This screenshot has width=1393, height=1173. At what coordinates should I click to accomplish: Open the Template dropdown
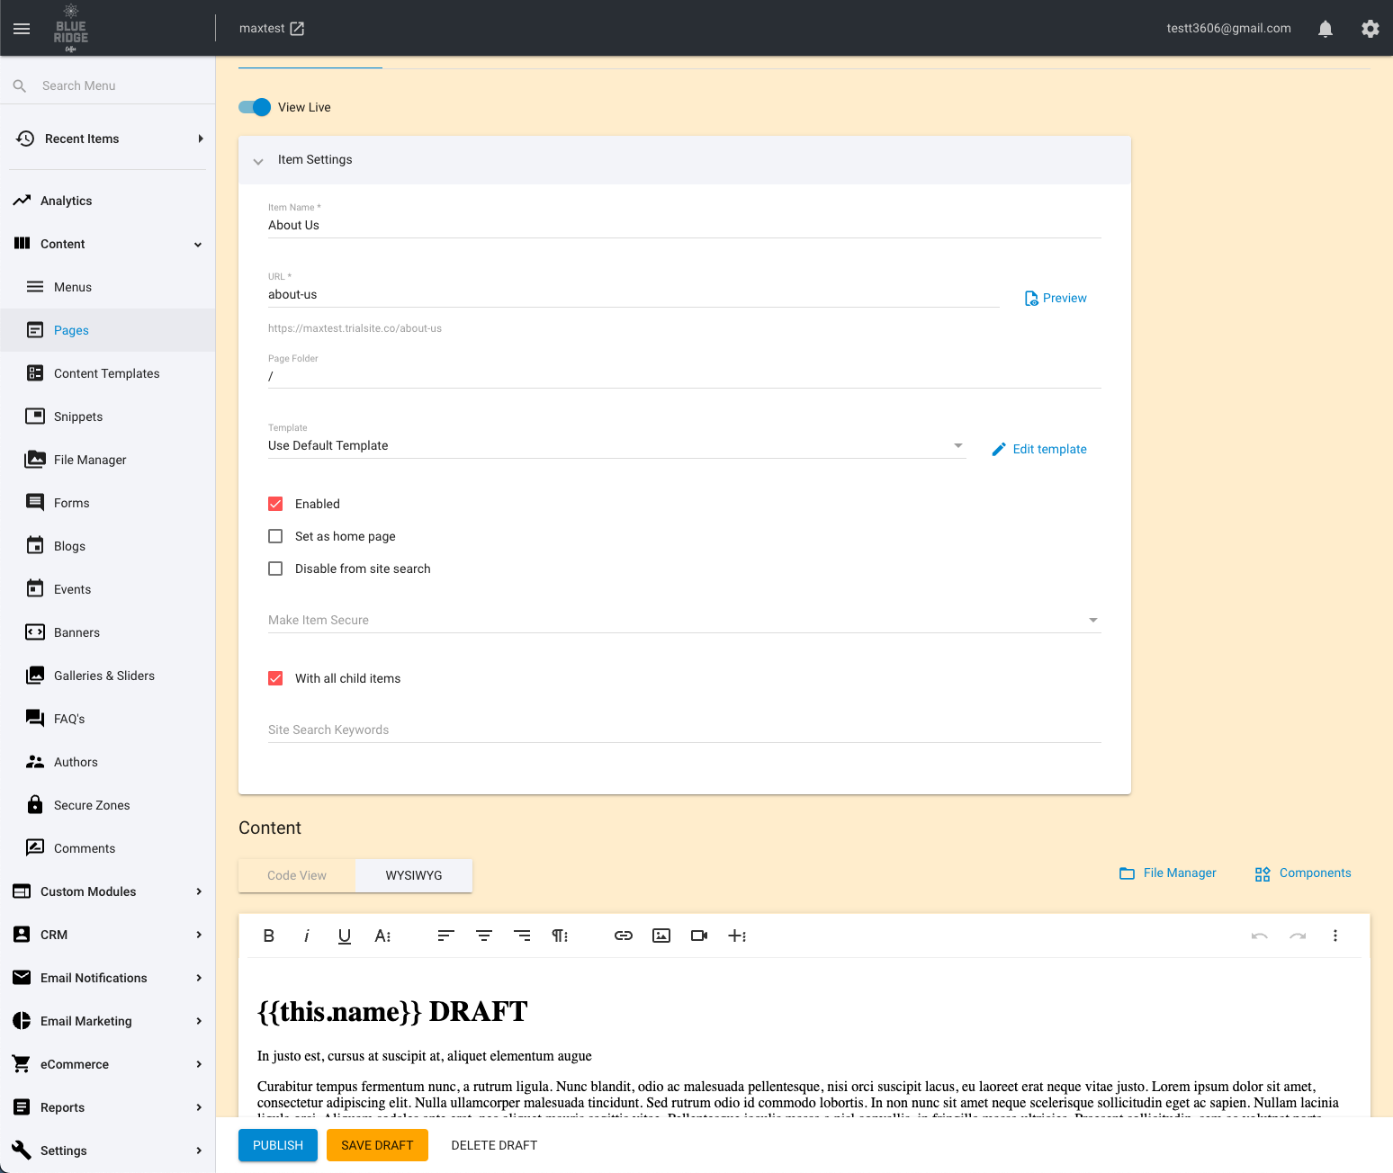coord(616,446)
